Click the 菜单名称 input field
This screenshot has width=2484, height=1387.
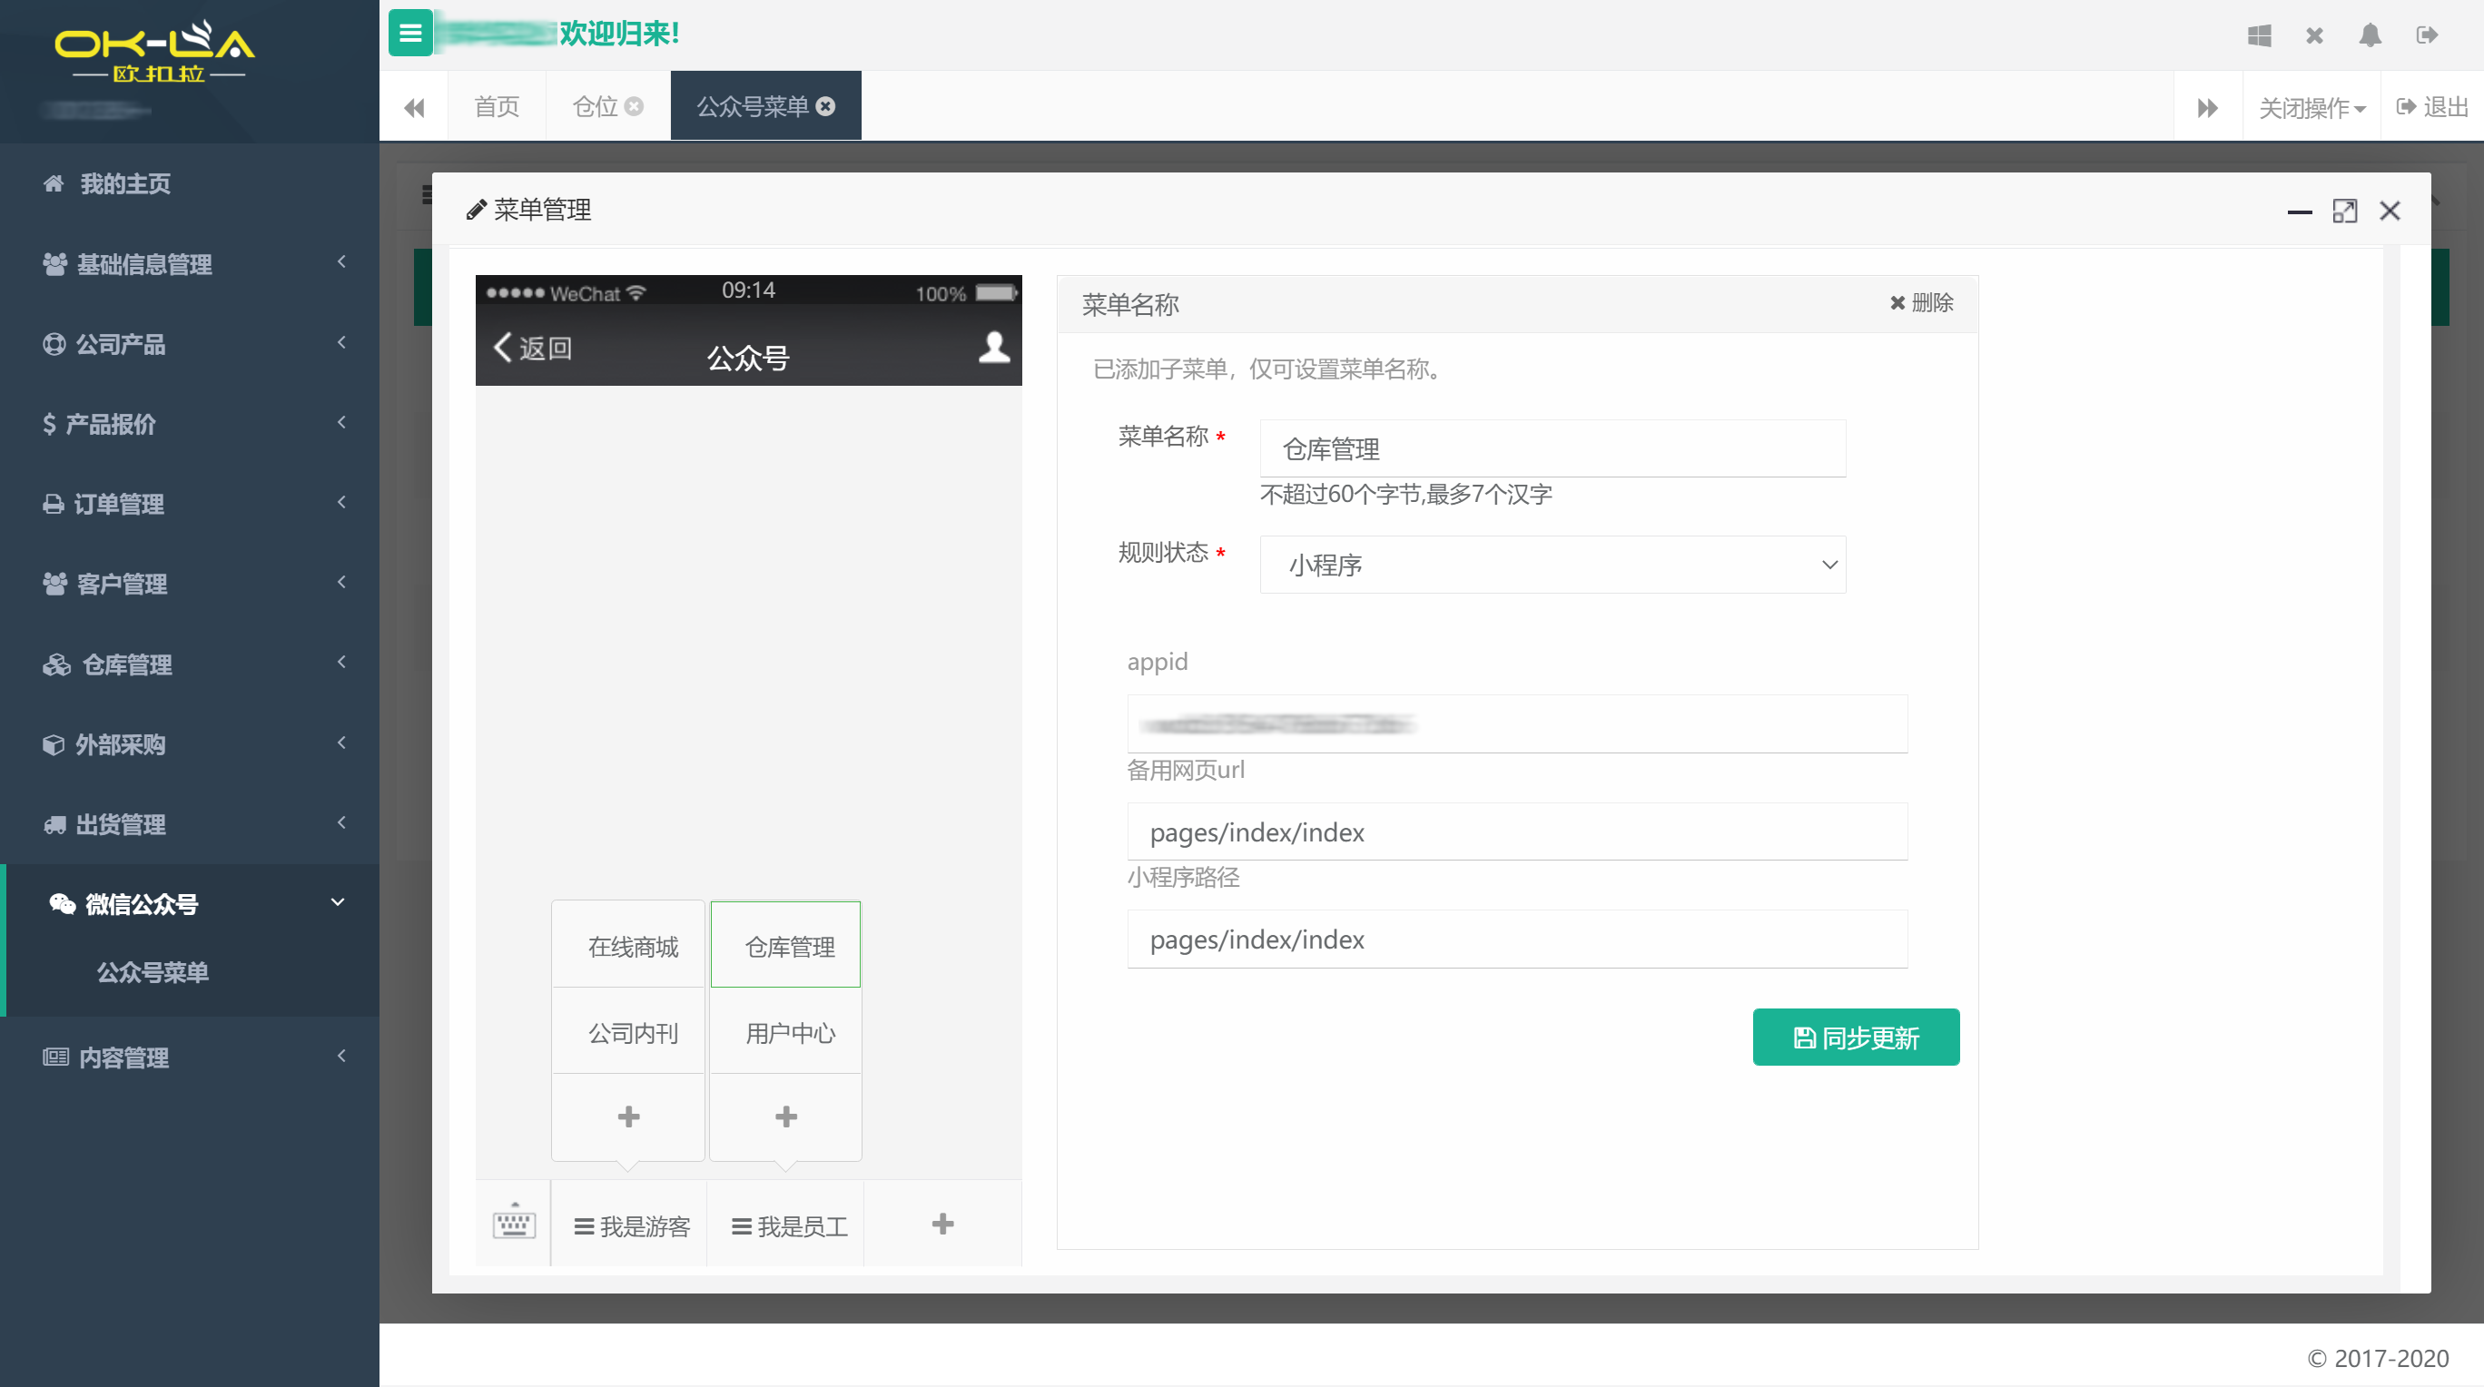pyautogui.click(x=1552, y=449)
